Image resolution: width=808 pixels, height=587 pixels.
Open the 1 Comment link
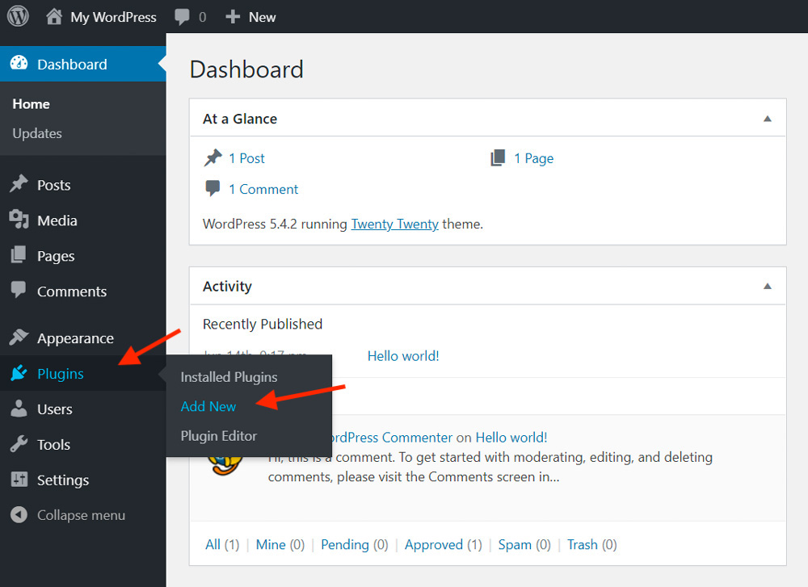263,190
